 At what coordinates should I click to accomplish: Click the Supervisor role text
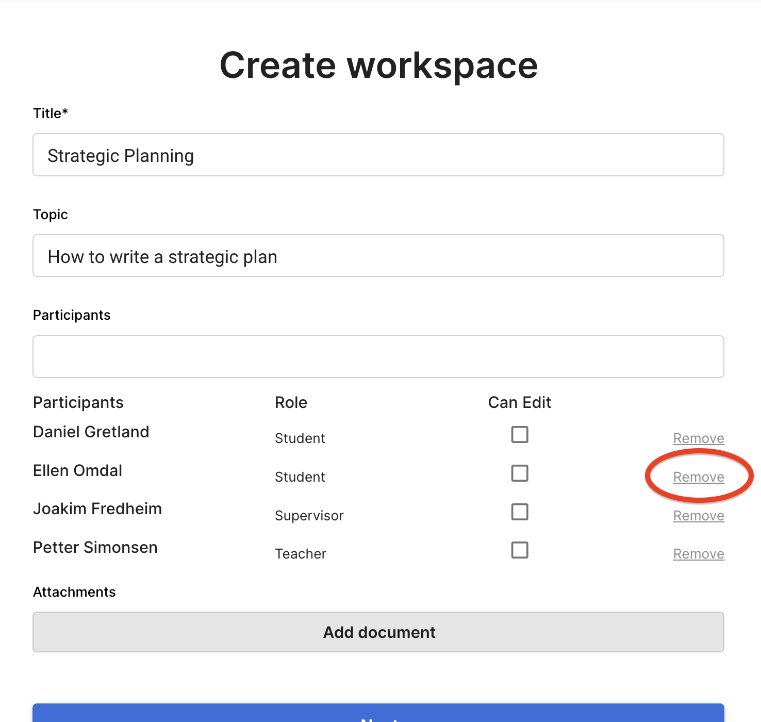309,516
